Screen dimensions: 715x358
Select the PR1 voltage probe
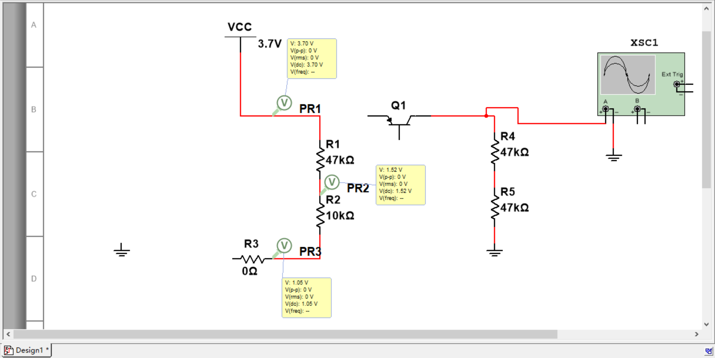tap(284, 103)
